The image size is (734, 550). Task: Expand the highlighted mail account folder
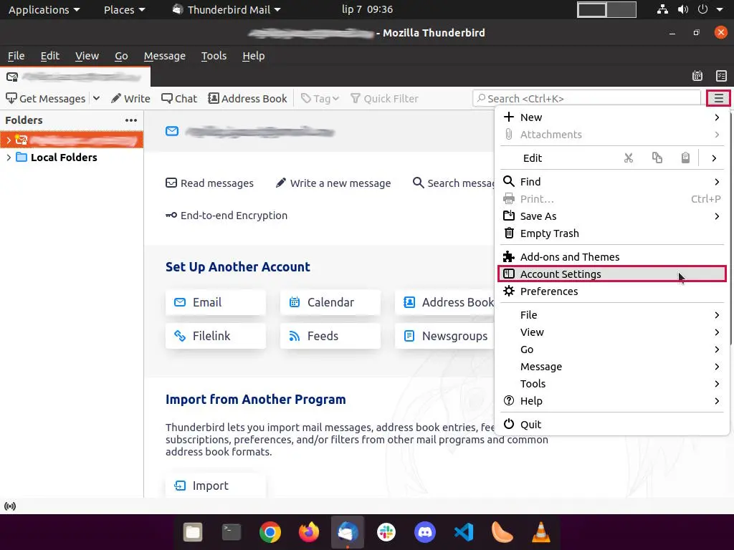pyautogui.click(x=9, y=140)
